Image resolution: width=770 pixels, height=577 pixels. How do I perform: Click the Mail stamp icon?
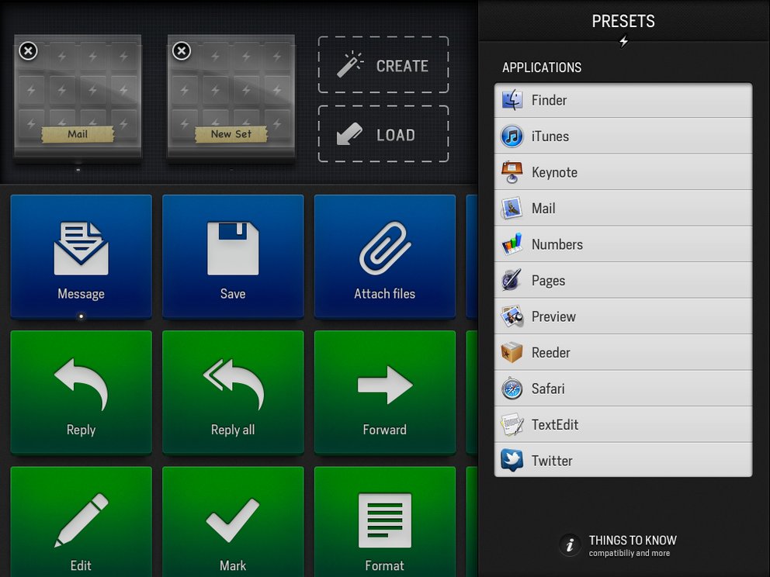coord(512,209)
